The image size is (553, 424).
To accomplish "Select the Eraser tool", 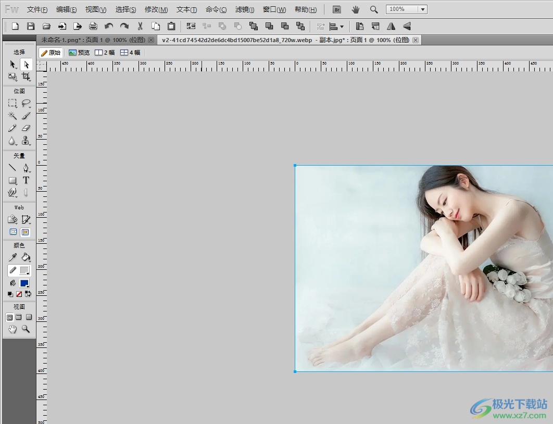I will pyautogui.click(x=26, y=128).
